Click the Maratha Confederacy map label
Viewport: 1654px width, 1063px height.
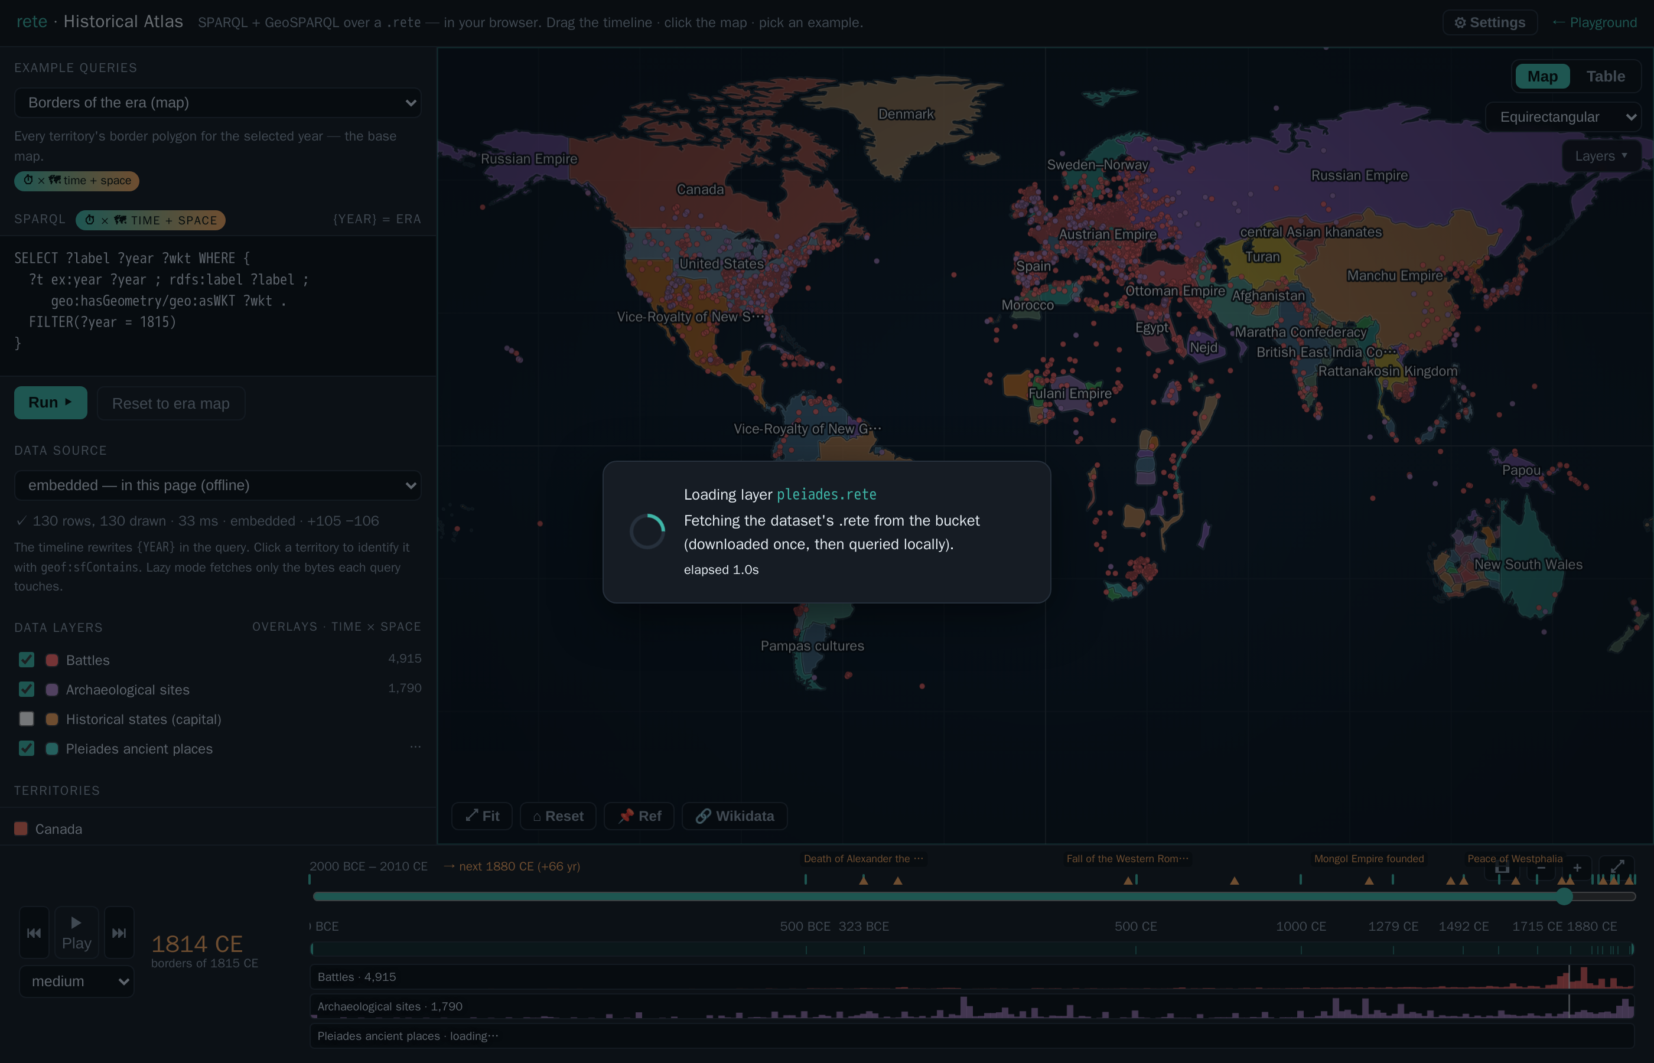click(x=1301, y=332)
